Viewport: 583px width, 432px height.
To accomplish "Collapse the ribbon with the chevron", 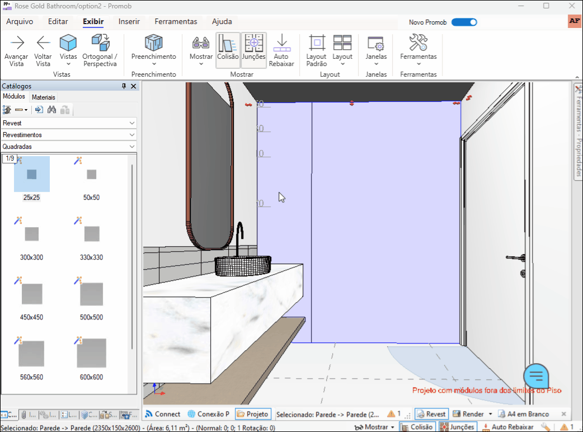I will pos(577,77).
